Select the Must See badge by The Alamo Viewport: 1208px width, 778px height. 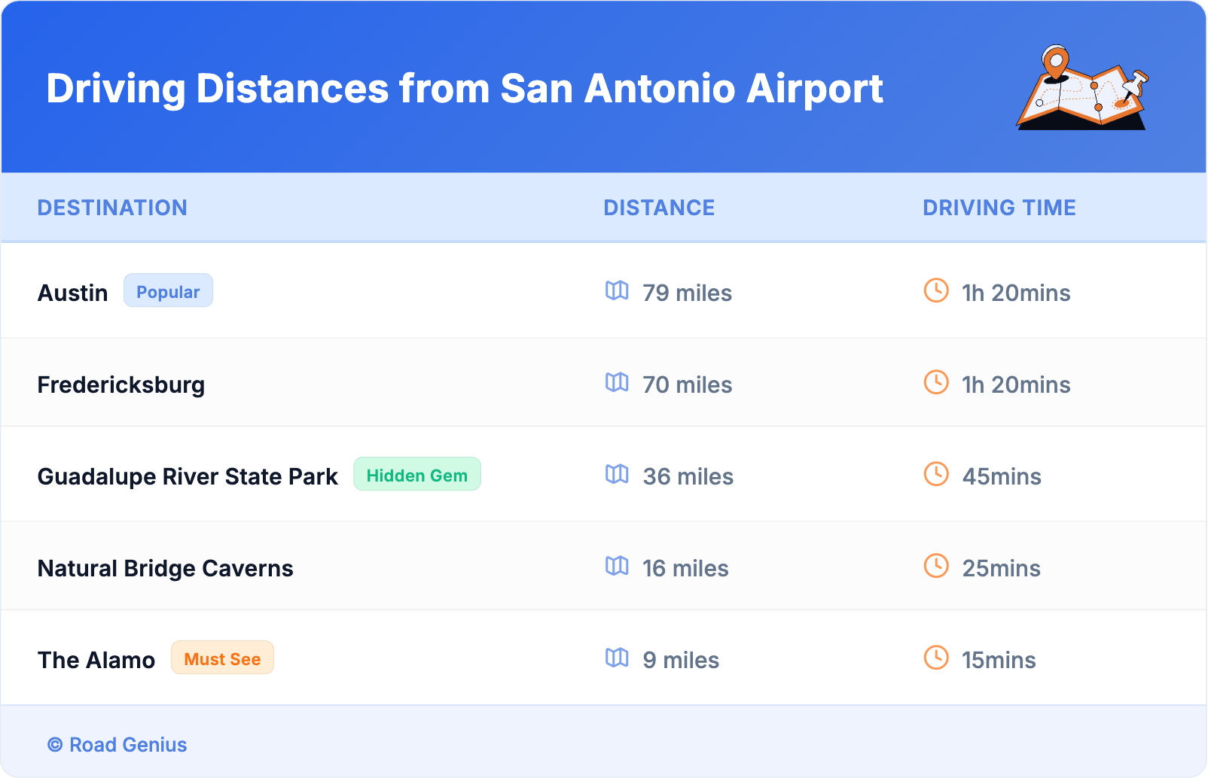(x=222, y=658)
